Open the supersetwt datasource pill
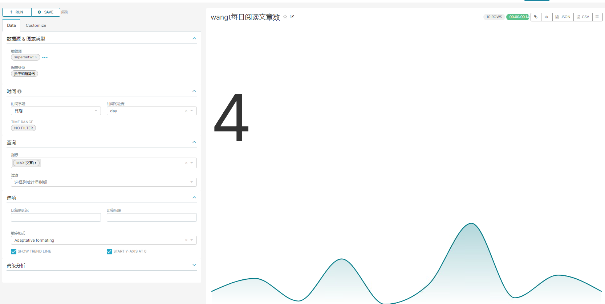The width and height of the screenshot is (605, 304). click(25, 57)
